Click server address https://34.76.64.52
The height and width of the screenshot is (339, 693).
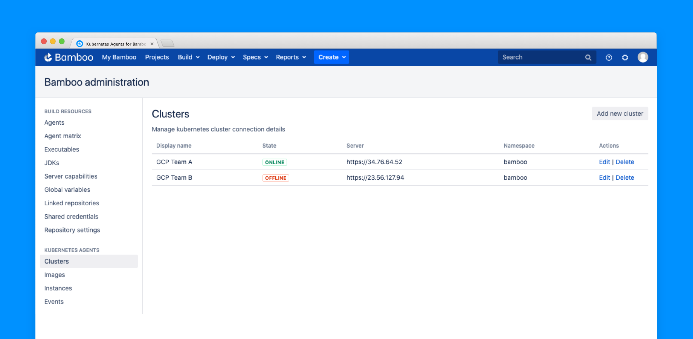click(374, 162)
